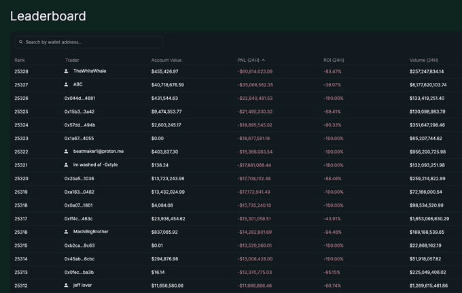Image resolution: width=462 pixels, height=293 pixels.
Task: Click the magnifier icon in the search bar
Action: pyautogui.click(x=21, y=42)
